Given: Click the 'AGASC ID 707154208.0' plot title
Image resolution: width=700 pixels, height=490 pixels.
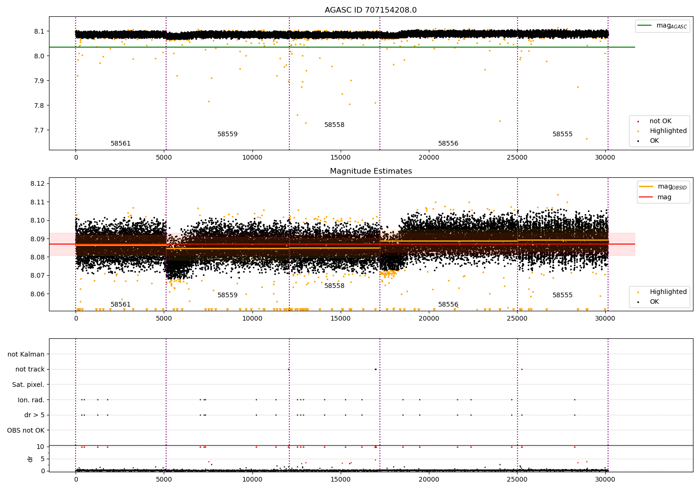Looking at the screenshot, I should tap(371, 10).
